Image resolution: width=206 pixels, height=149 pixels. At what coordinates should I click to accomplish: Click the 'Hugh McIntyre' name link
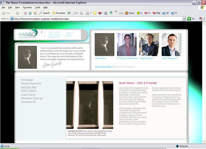pos(146,58)
